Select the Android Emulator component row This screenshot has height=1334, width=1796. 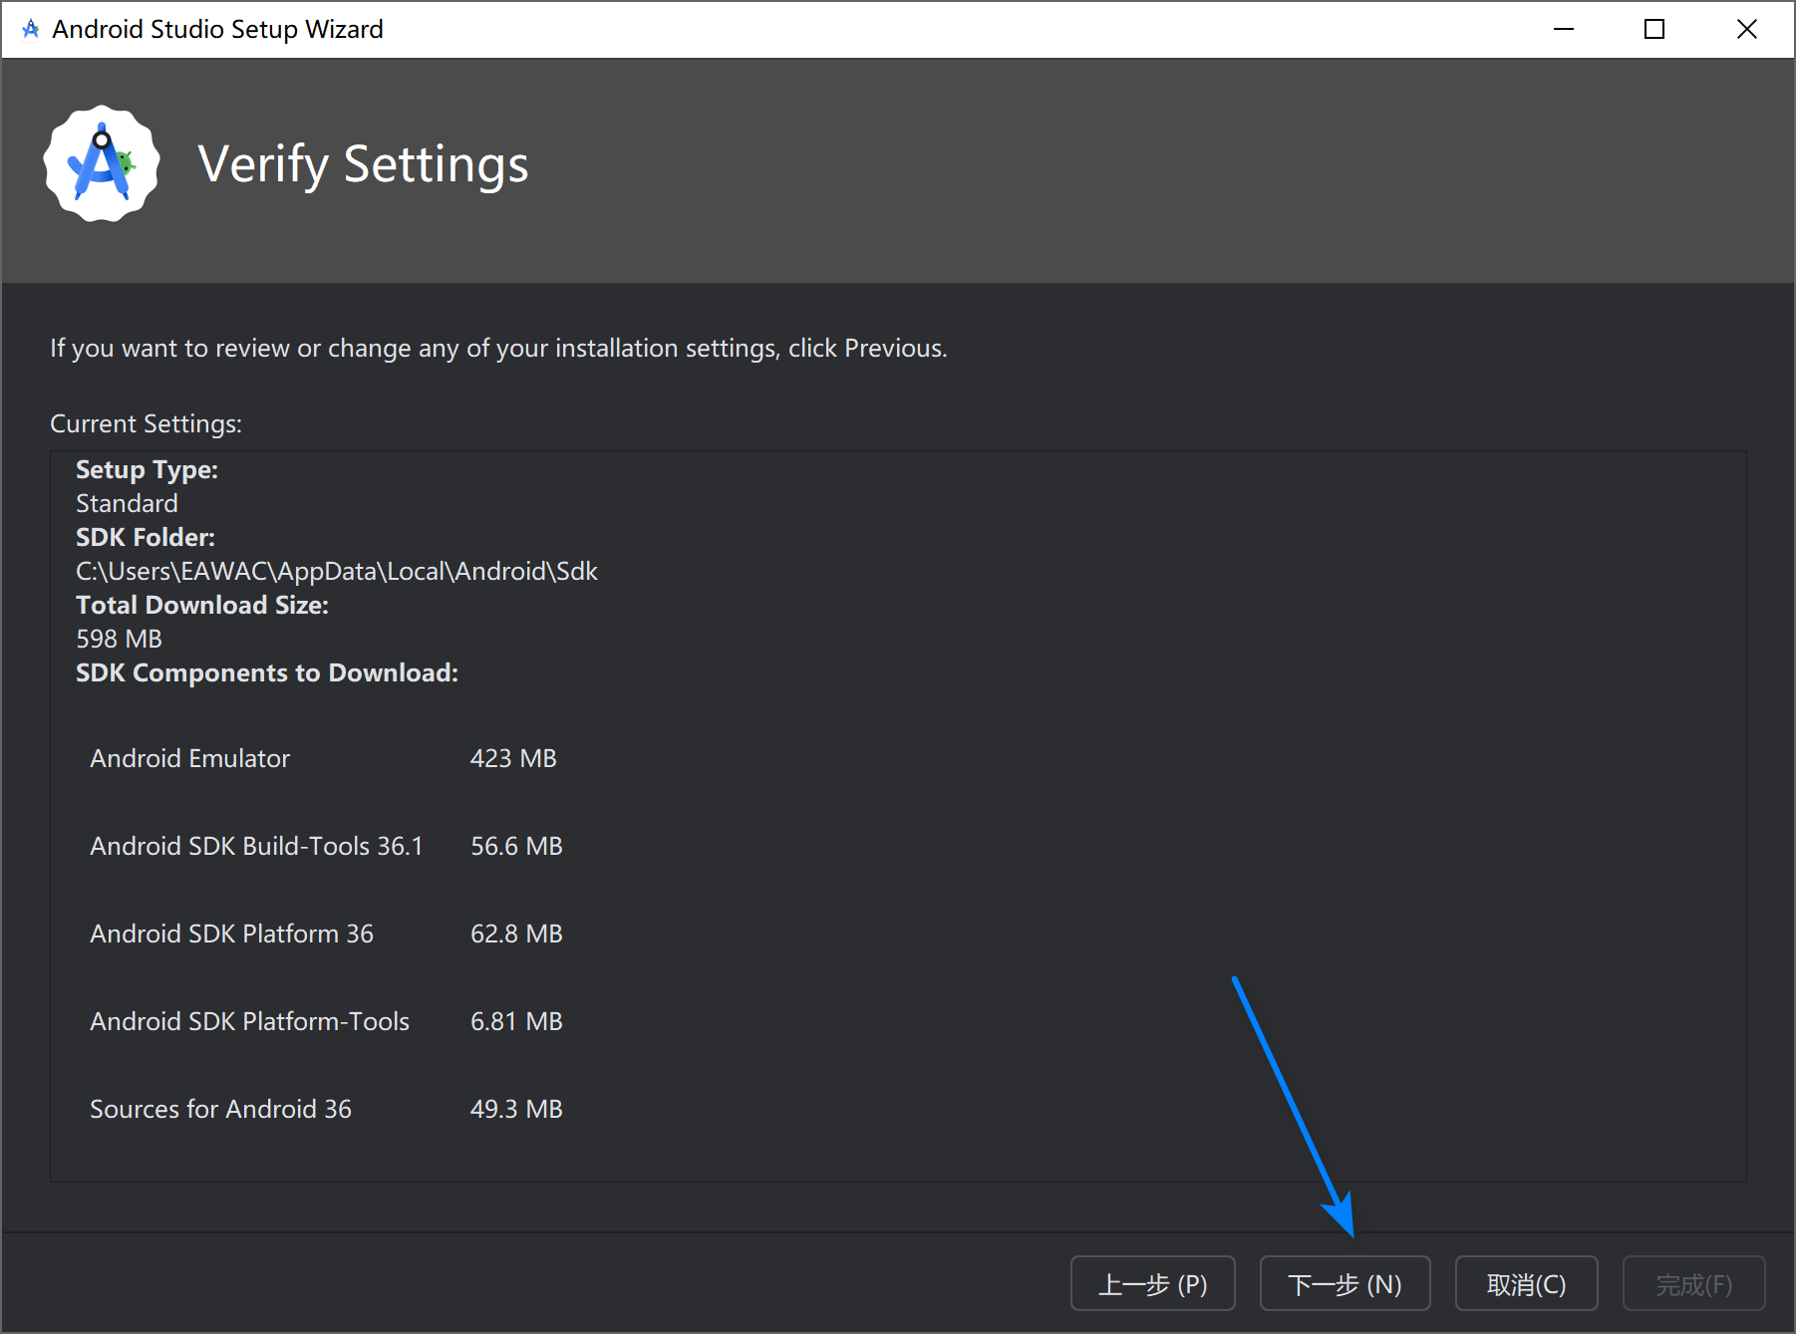(x=190, y=758)
